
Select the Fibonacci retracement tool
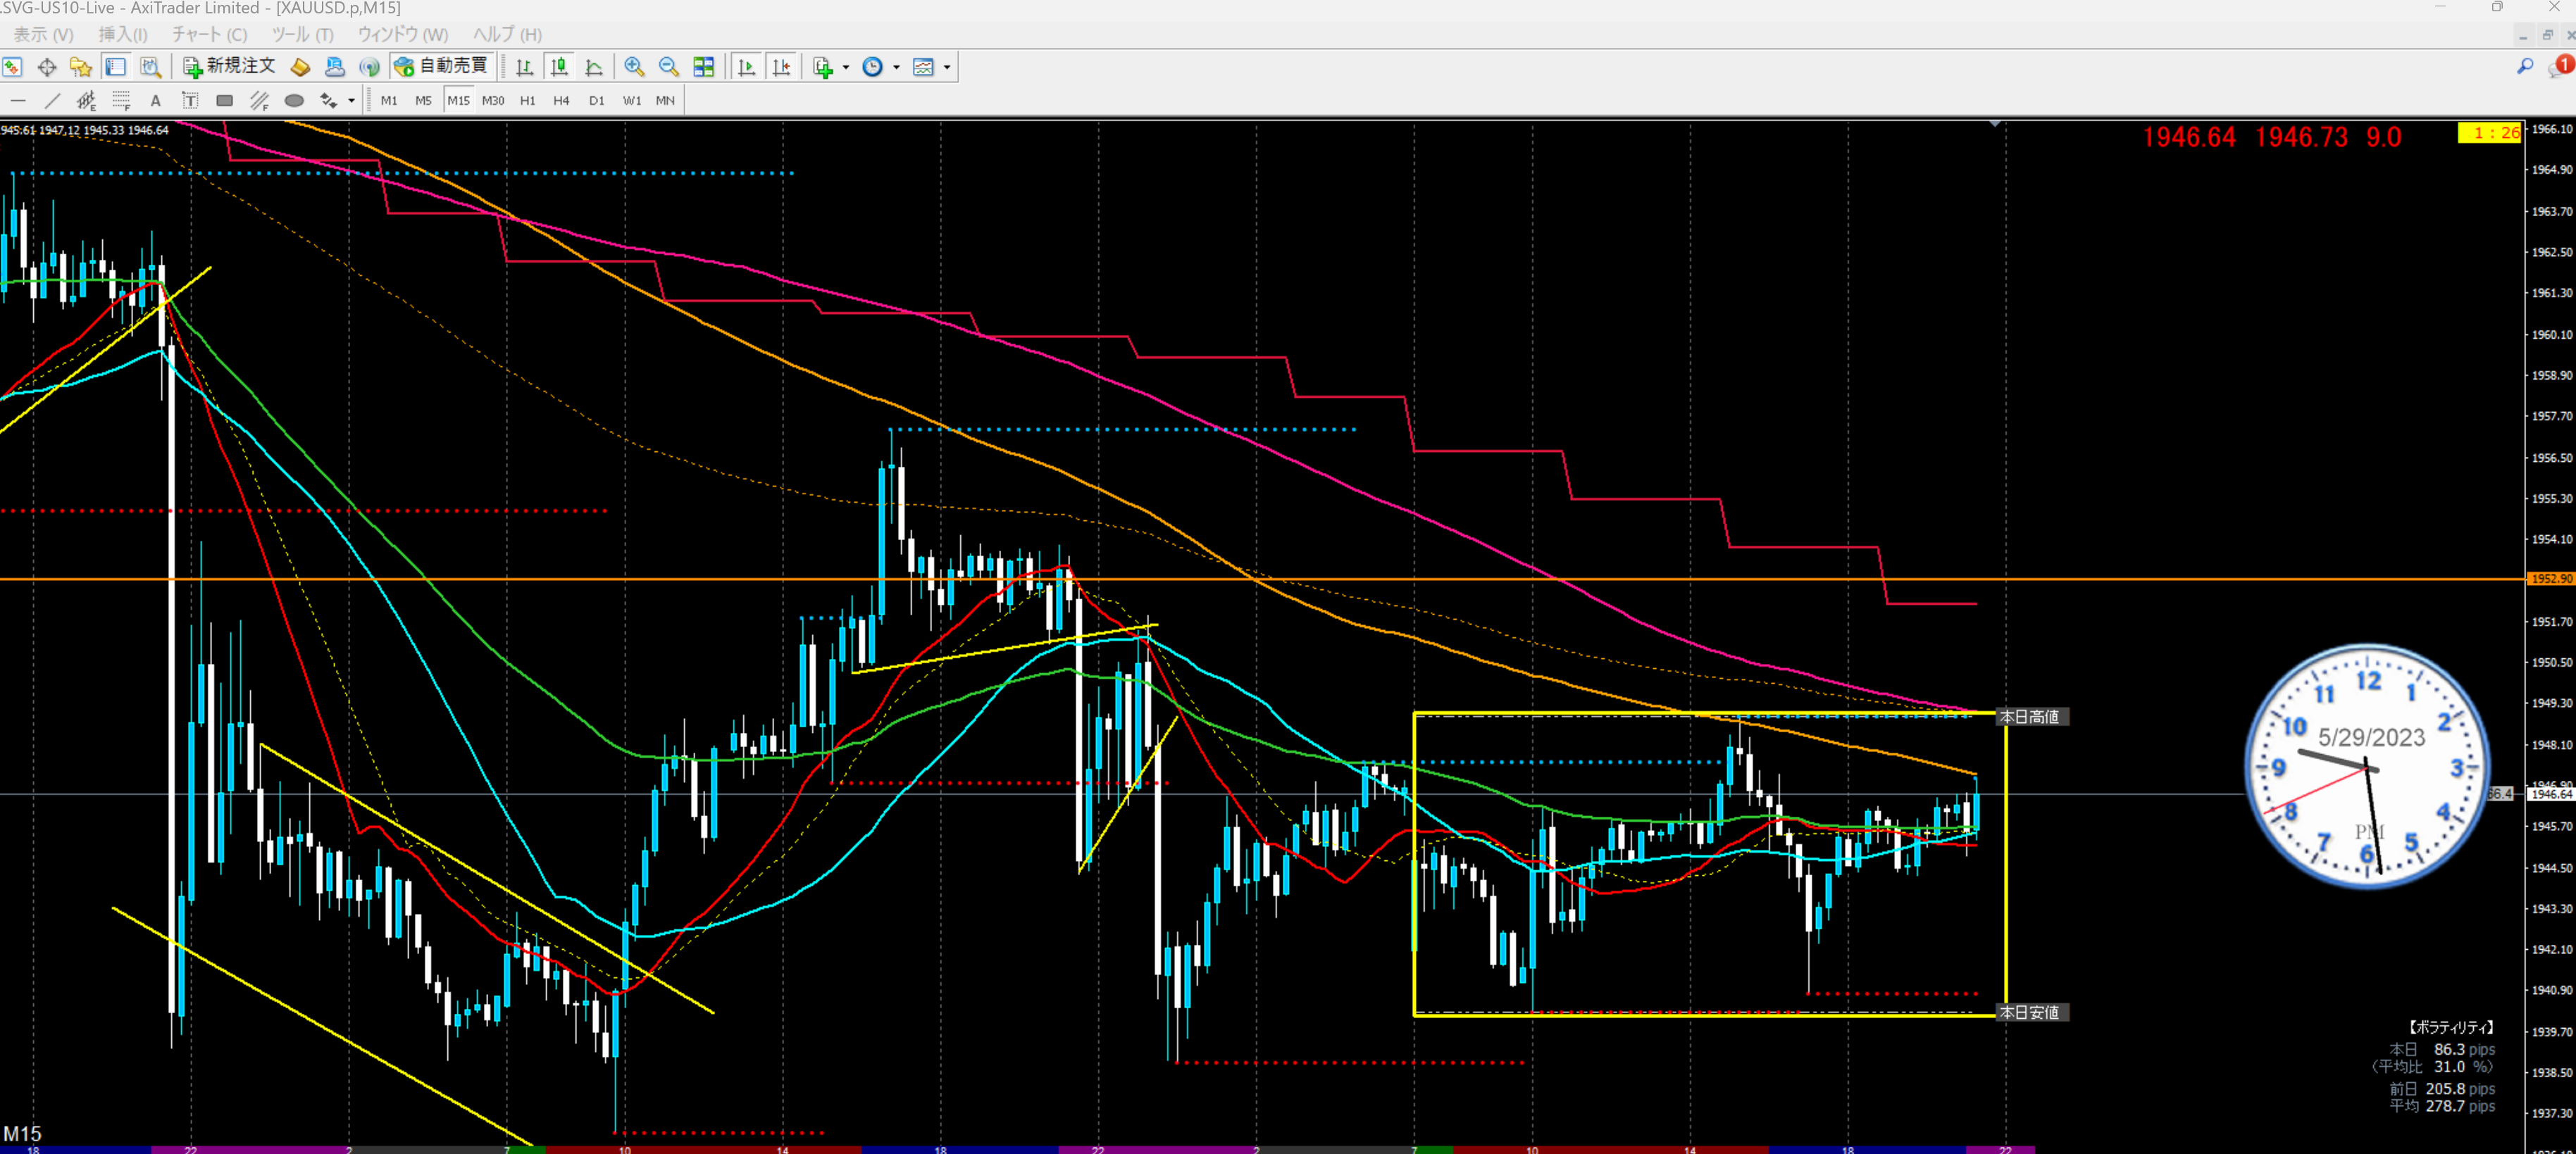point(121,100)
